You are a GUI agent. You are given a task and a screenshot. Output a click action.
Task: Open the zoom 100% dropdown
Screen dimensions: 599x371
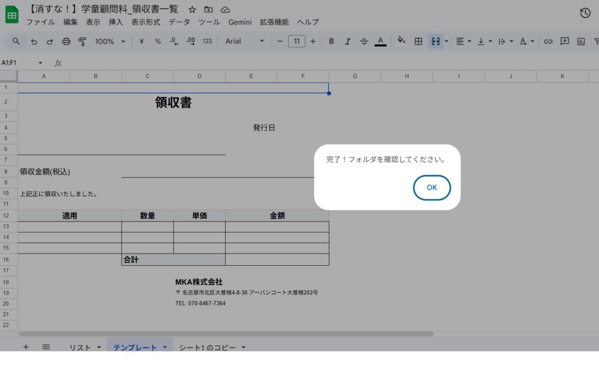[x=110, y=41]
